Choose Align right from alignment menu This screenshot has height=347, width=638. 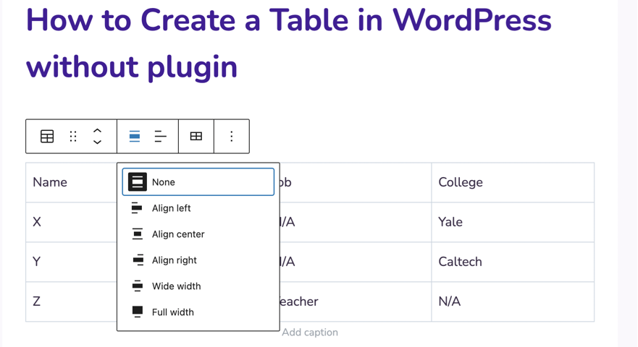[198, 260]
